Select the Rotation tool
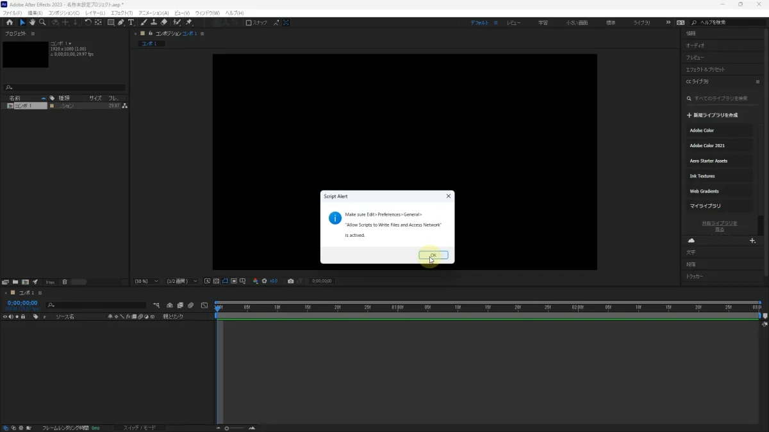Screen dimensions: 769x432 coord(88,22)
